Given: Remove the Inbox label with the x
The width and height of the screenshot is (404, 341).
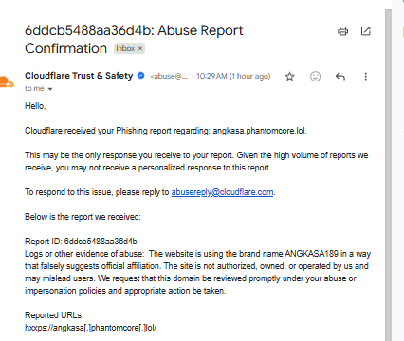Looking at the screenshot, I should tap(140, 48).
